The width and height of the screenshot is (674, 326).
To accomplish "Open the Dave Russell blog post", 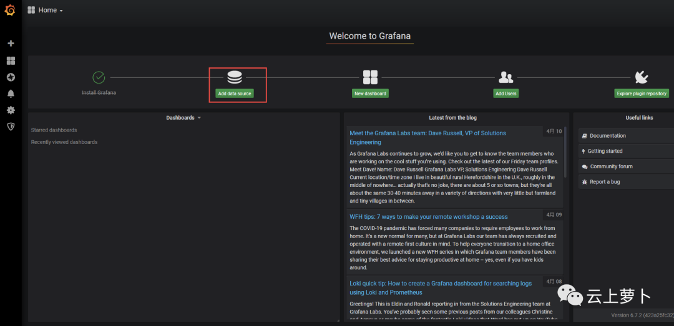I will tap(427, 138).
